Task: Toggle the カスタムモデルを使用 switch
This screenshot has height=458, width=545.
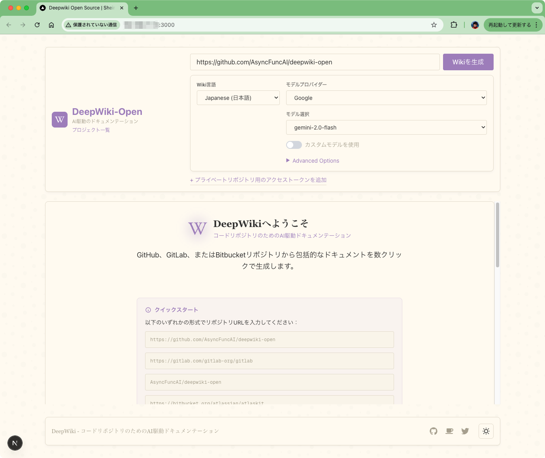Action: 294,145
